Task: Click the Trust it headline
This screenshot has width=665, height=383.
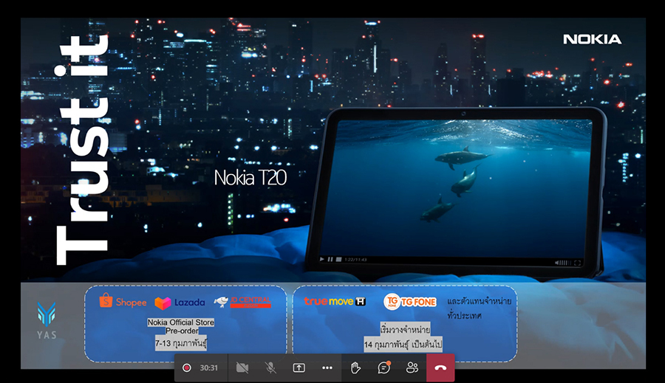Action: coord(83,150)
